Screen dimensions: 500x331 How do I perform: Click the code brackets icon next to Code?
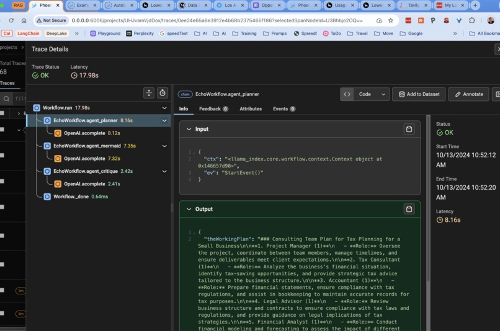pyautogui.click(x=347, y=94)
